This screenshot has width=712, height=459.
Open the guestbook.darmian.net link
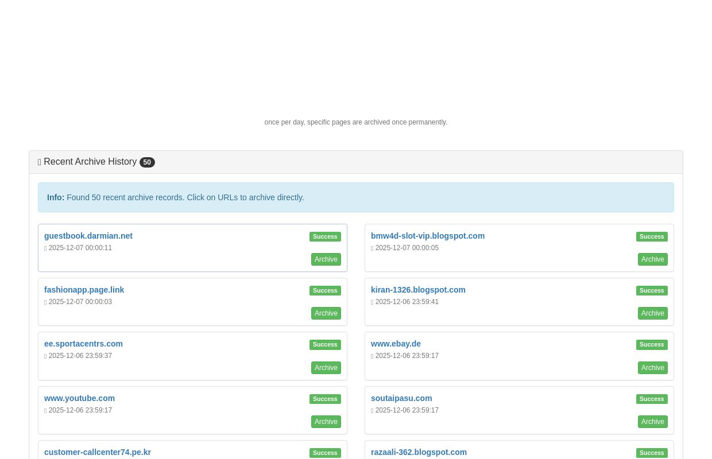coord(88,236)
